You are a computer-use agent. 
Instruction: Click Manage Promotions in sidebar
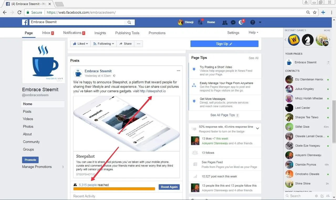point(37,167)
